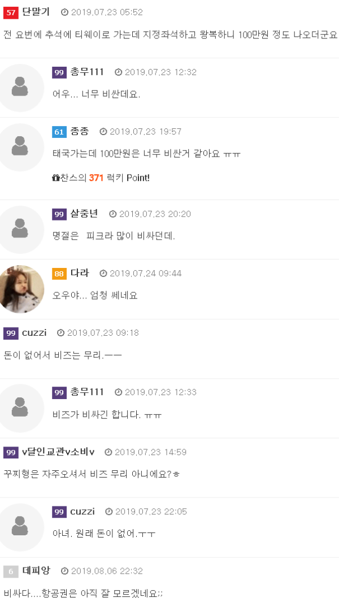Click the clock icon beside 2019.08.06 22:32
The height and width of the screenshot is (602, 339).
point(64,571)
